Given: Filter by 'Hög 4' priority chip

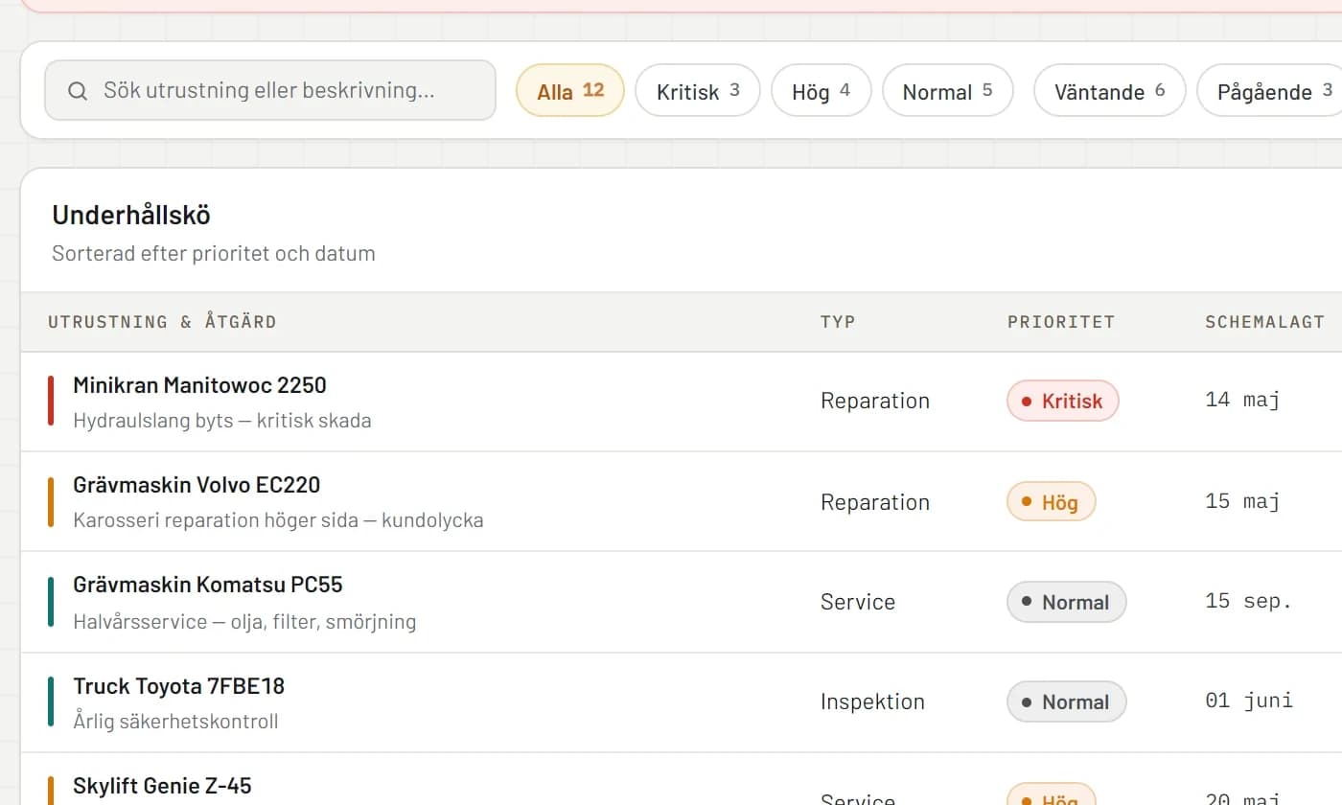Looking at the screenshot, I should pyautogui.click(x=821, y=90).
